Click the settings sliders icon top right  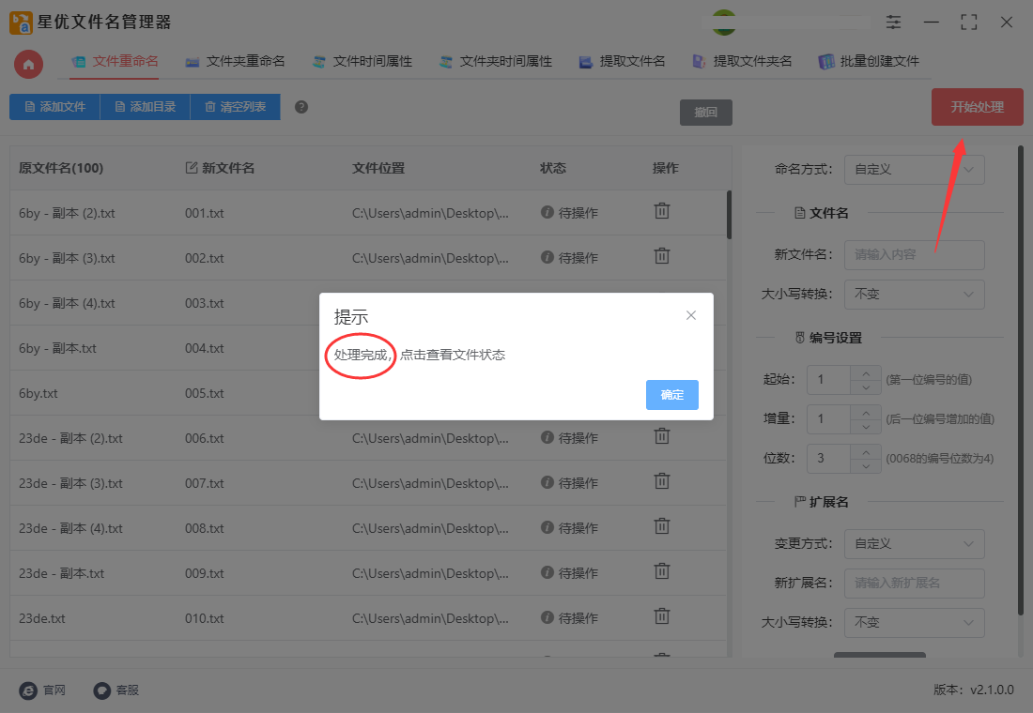tap(892, 21)
